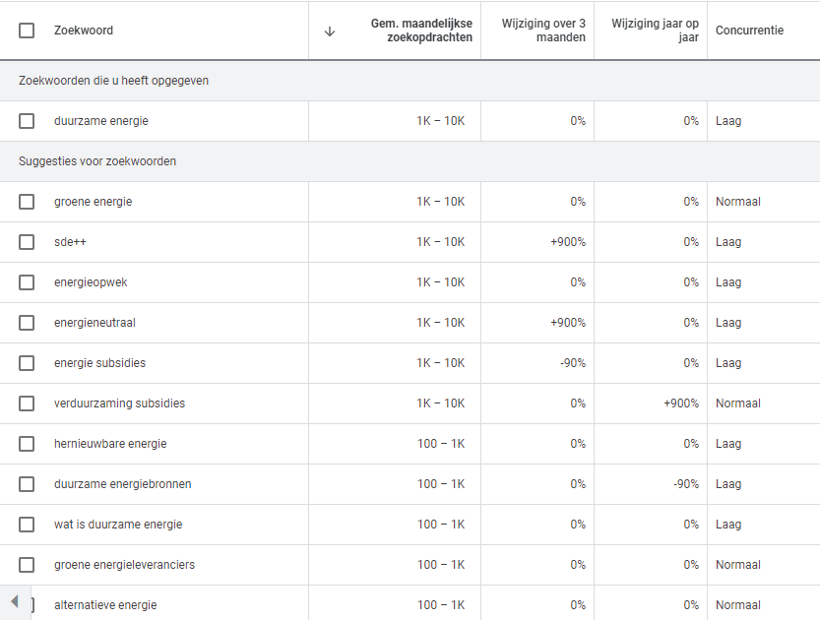Click the 'Wijziging jaar op jaar' header

coord(655,31)
